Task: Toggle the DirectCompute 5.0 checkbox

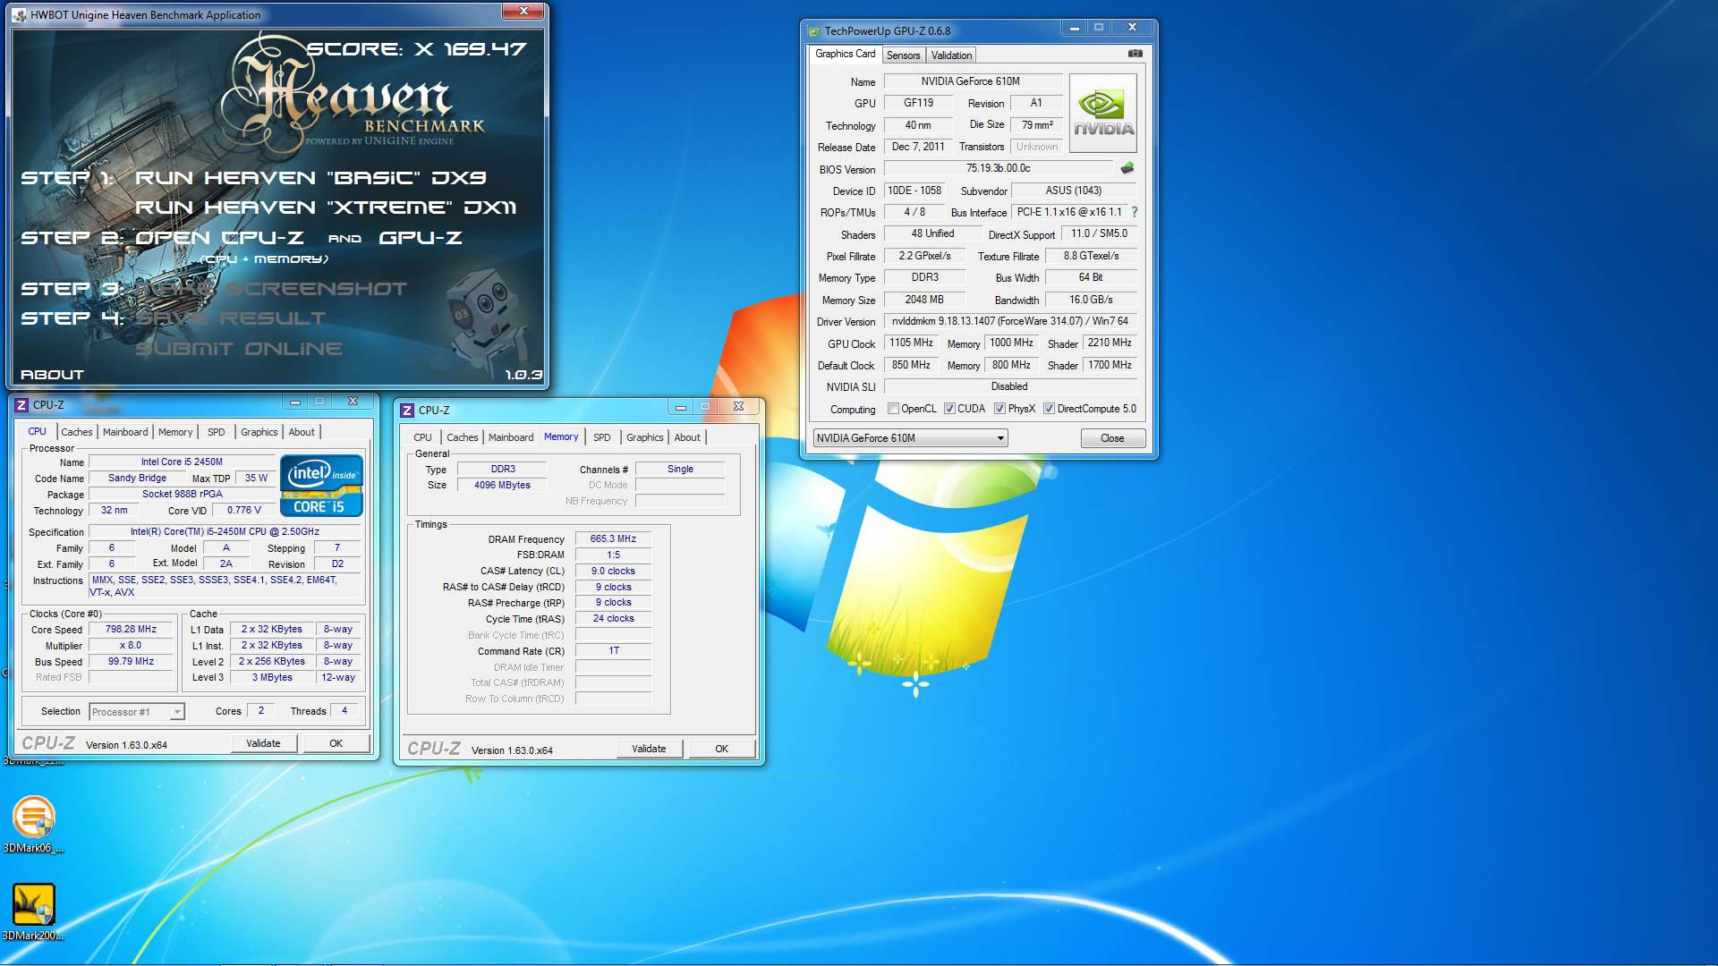Action: point(1049,409)
